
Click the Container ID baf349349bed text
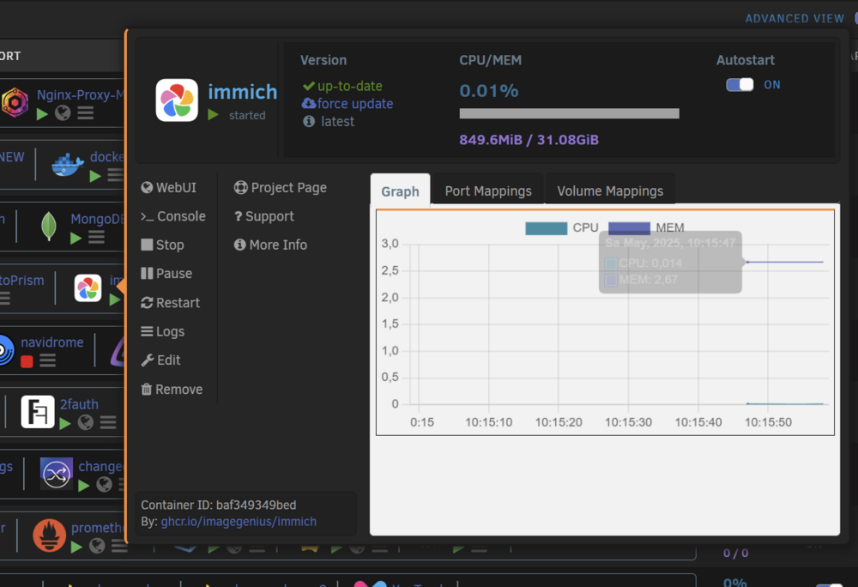click(218, 505)
